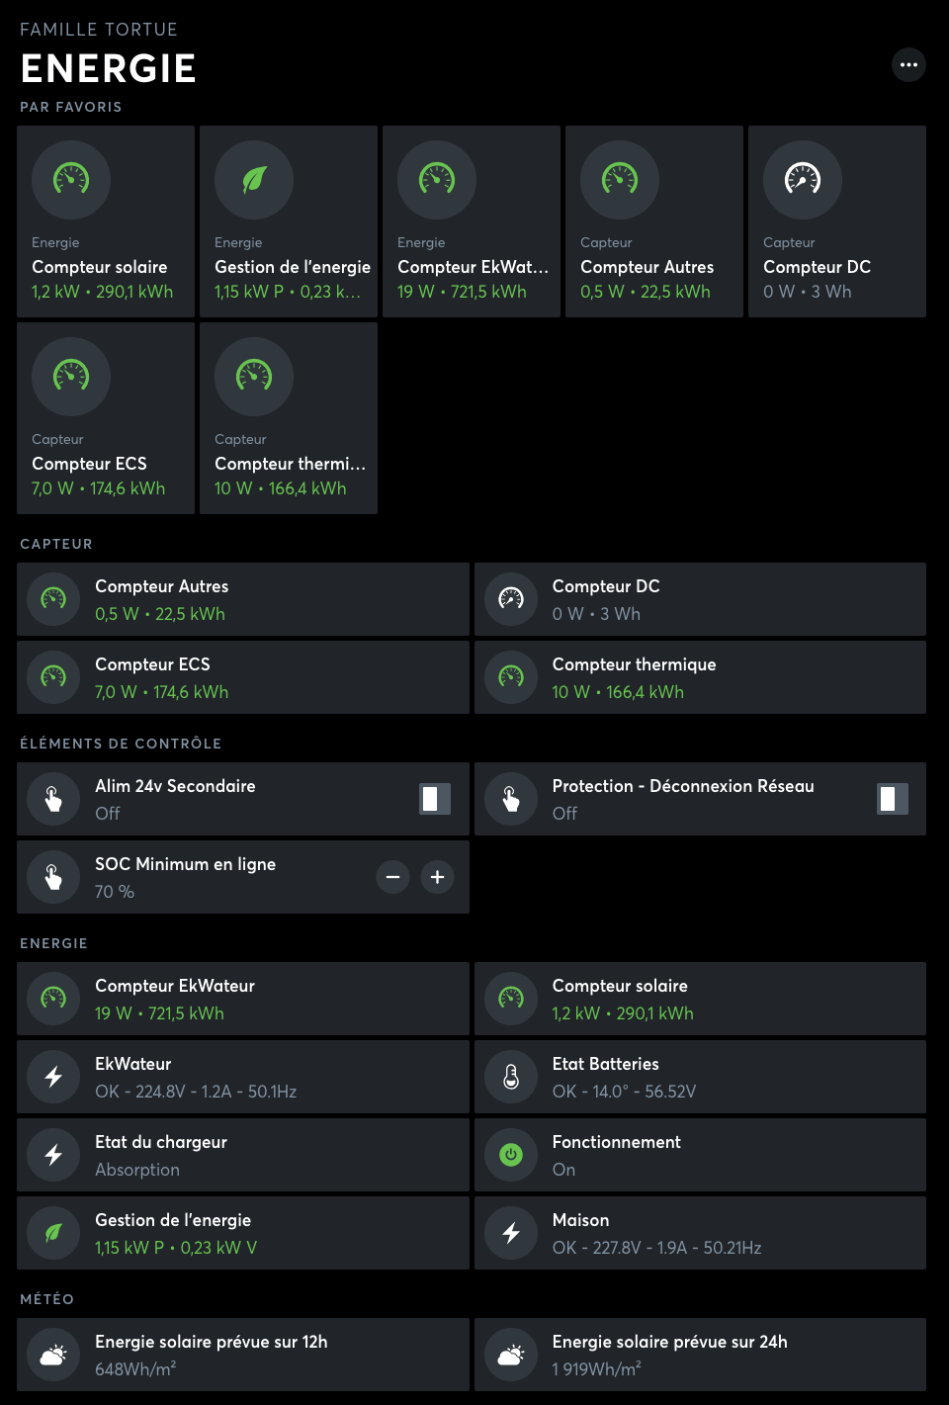Click the leaf icon on Gestion de l'energie favorite tile
The image size is (949, 1405).
click(x=254, y=179)
